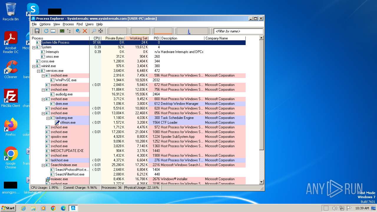
Task: Collapse the wininit.exe tree node
Action: pyautogui.click(x=34, y=66)
